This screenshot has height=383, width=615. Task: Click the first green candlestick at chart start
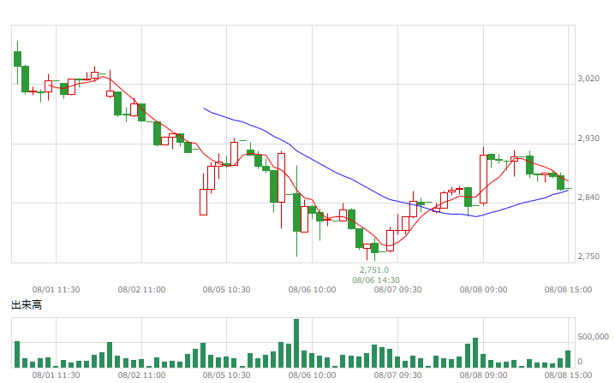(17, 59)
